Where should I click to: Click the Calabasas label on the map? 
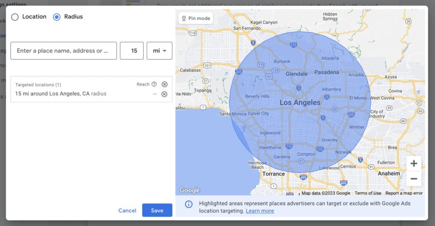coord(190,70)
